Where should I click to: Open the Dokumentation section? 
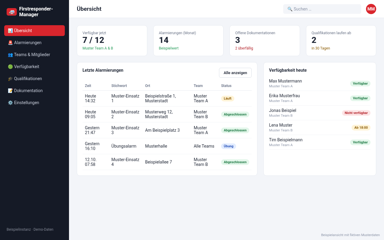34,91
